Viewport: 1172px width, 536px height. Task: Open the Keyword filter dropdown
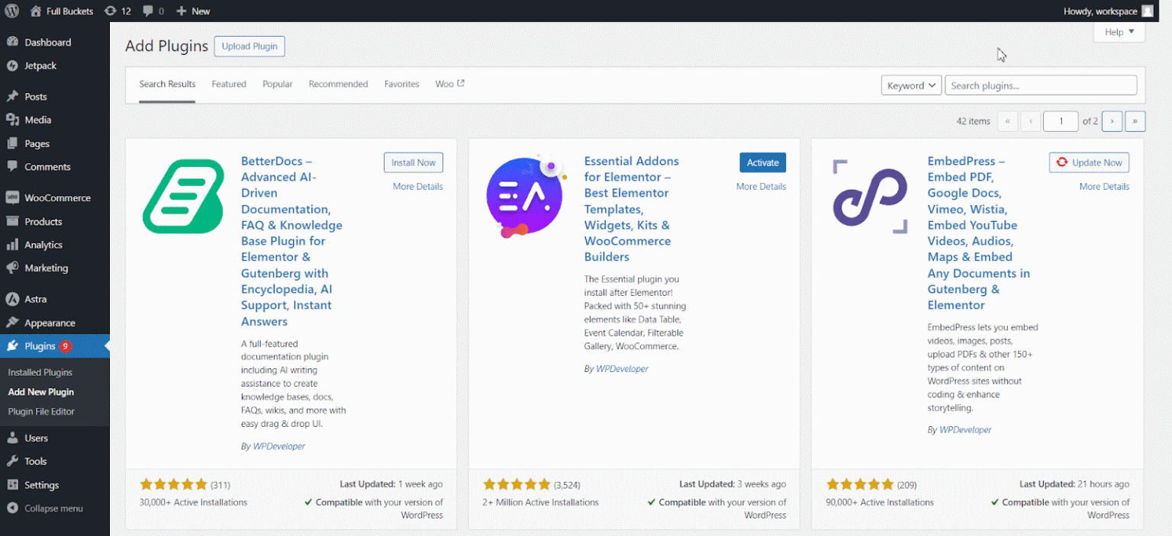tap(911, 85)
